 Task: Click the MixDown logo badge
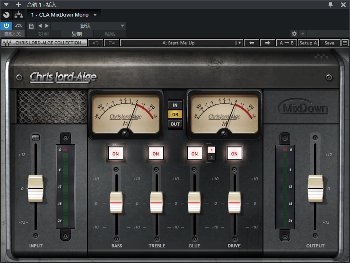303,107
